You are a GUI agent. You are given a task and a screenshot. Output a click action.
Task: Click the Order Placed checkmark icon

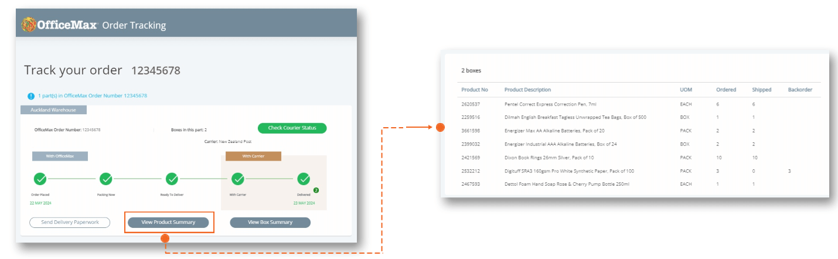pyautogui.click(x=40, y=179)
